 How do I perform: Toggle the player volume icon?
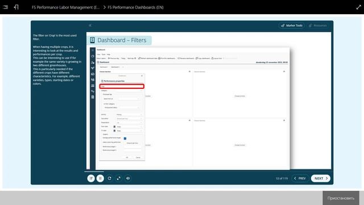128,178
